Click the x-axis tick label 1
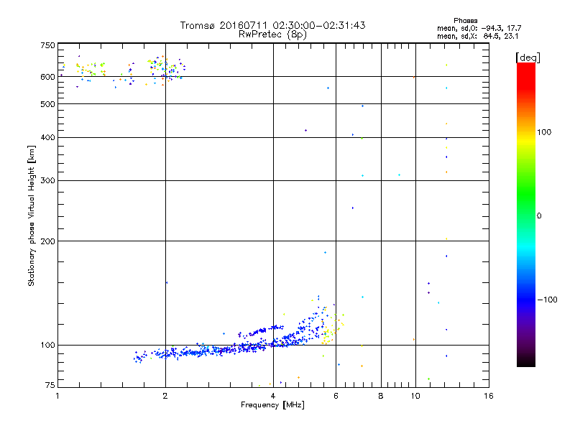The height and width of the screenshot is (431, 575). (x=57, y=396)
